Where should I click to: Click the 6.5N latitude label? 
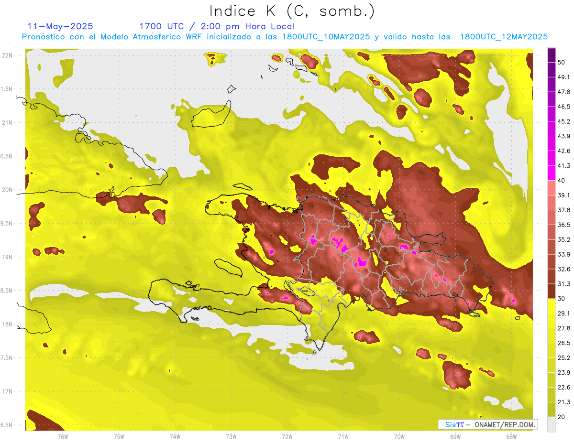click(7, 425)
